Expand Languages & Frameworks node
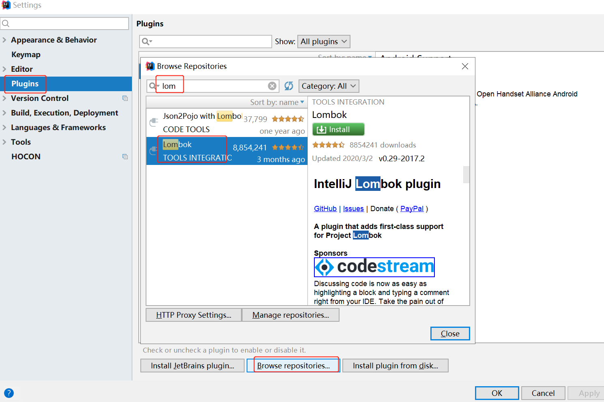 [x=4, y=127]
